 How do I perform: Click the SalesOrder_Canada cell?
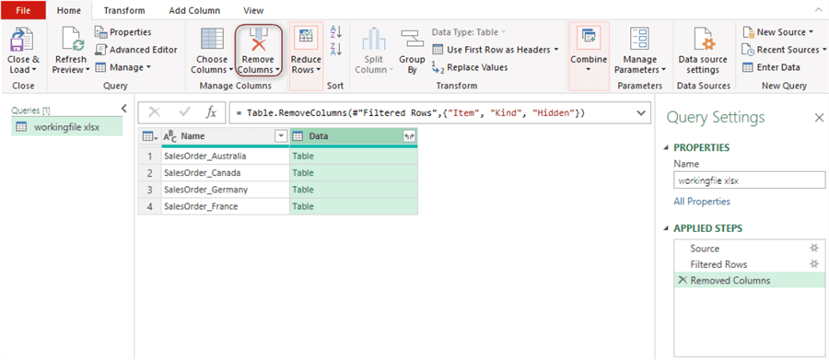click(x=226, y=173)
